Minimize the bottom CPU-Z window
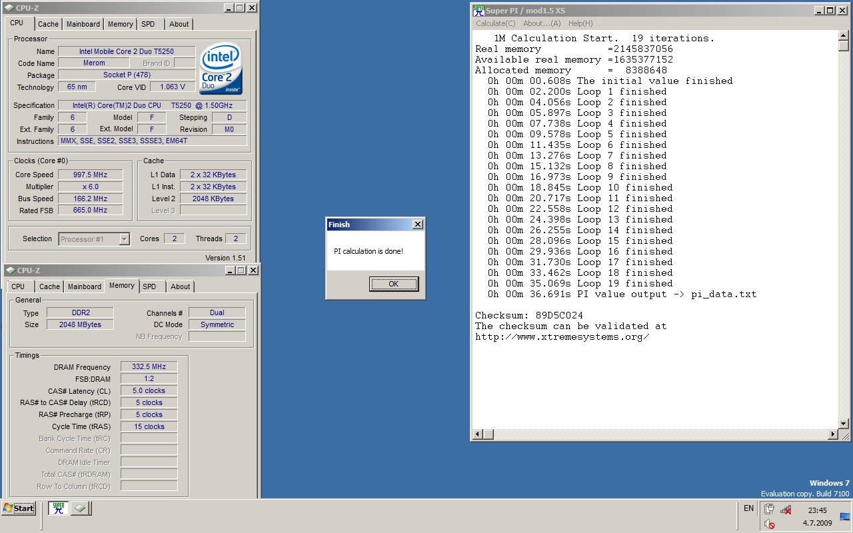853x533 pixels. point(229,270)
